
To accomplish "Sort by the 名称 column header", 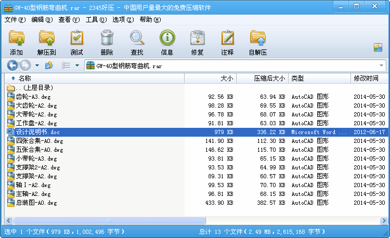I will tap(95, 78).
